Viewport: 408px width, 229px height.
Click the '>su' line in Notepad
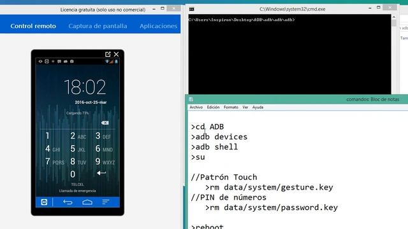pyautogui.click(x=198, y=157)
